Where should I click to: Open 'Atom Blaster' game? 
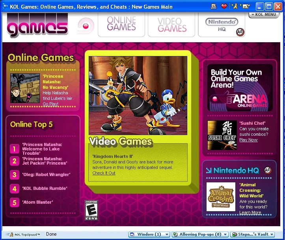point(37,202)
